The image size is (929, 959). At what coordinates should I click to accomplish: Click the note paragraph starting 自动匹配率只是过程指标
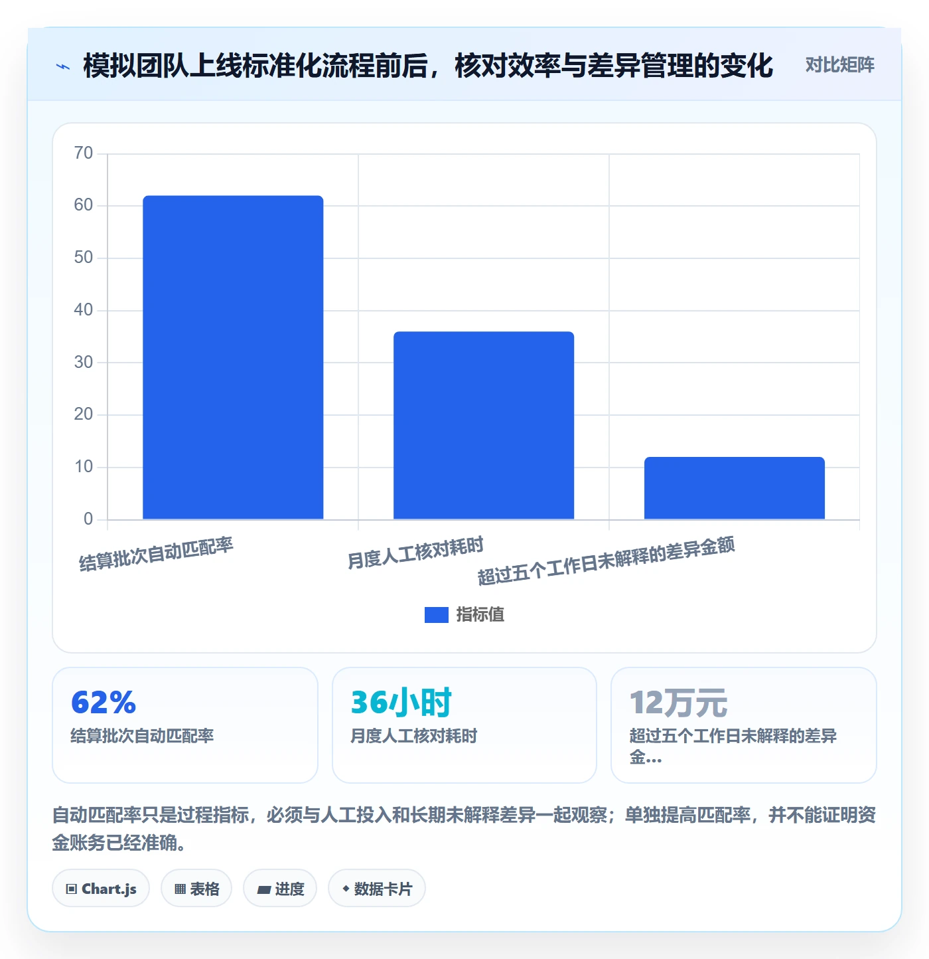coord(464,829)
